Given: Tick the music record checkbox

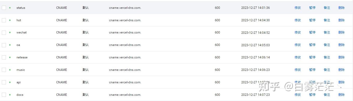Looking at the screenshot, I should coord(4,70).
